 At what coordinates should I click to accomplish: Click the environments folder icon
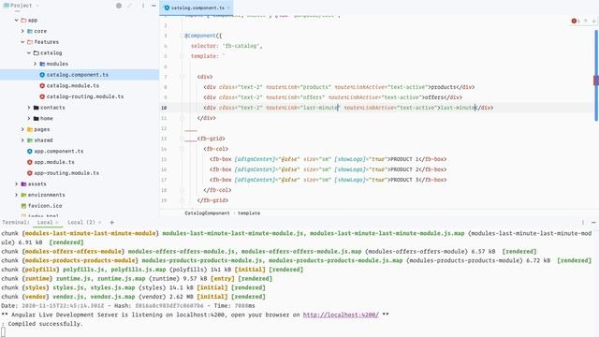[23, 195]
